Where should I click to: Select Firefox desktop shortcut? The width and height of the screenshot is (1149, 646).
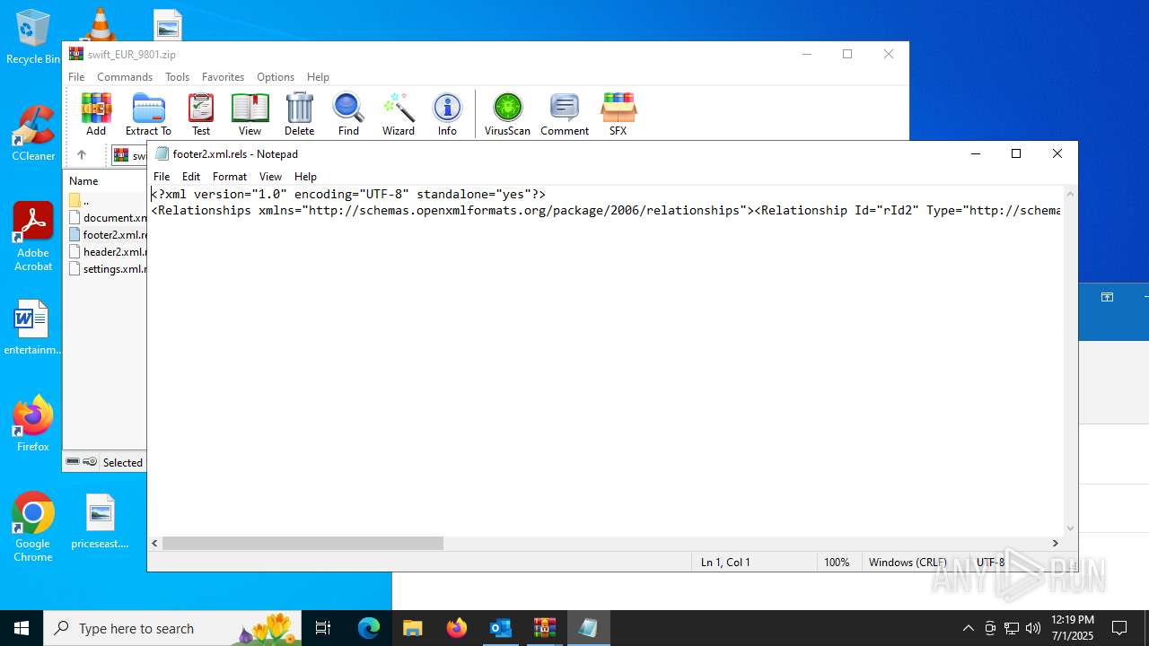pos(33,424)
